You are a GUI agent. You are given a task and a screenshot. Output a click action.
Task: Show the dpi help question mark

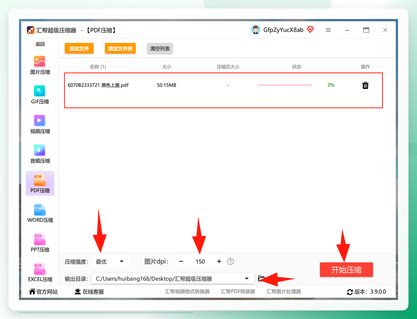coord(230,261)
